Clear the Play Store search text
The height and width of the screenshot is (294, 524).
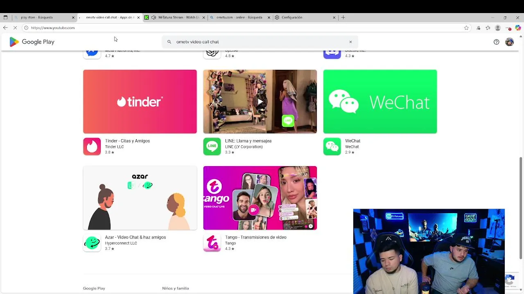click(x=350, y=42)
